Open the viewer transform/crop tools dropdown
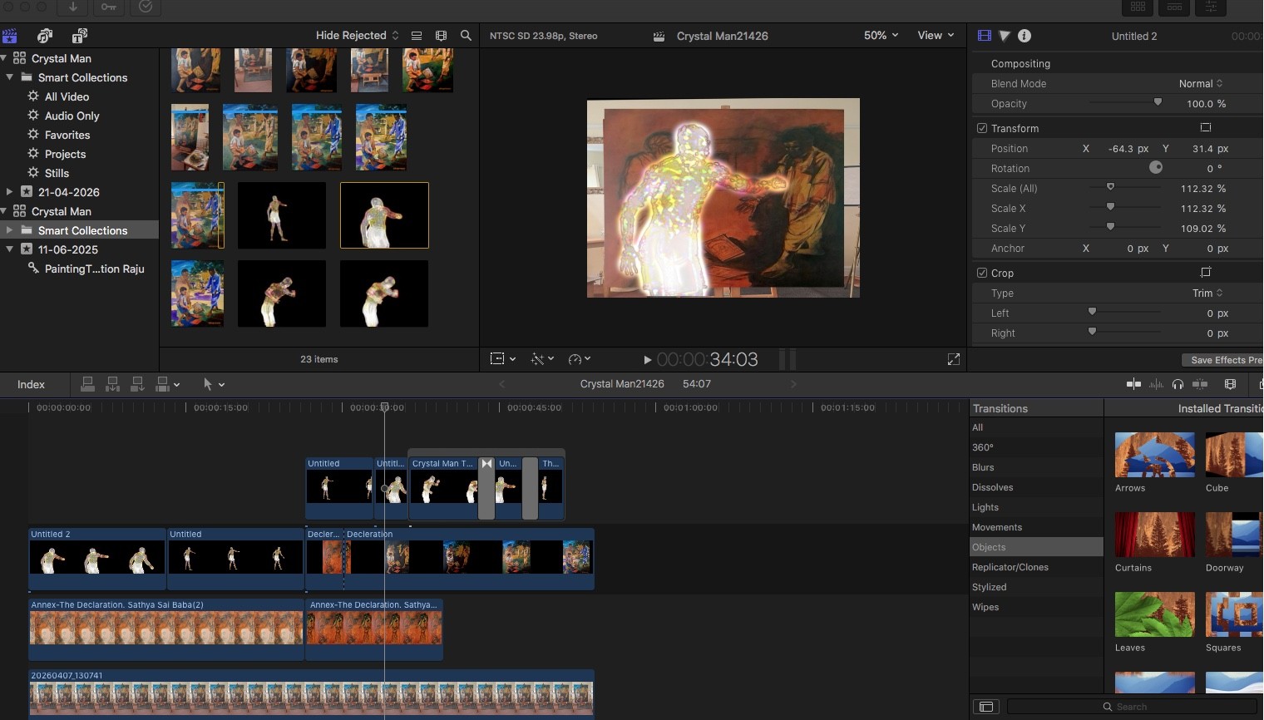The height and width of the screenshot is (720, 1264). (x=503, y=359)
